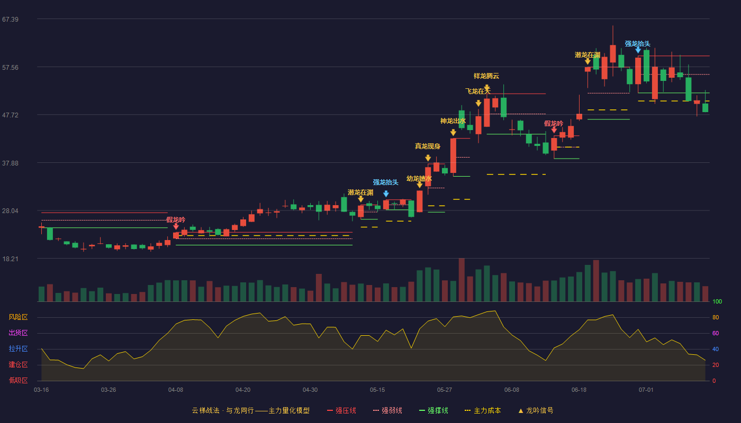The width and height of the screenshot is (741, 423).
Task: Click the 05-27 date label
Action: tap(445, 390)
